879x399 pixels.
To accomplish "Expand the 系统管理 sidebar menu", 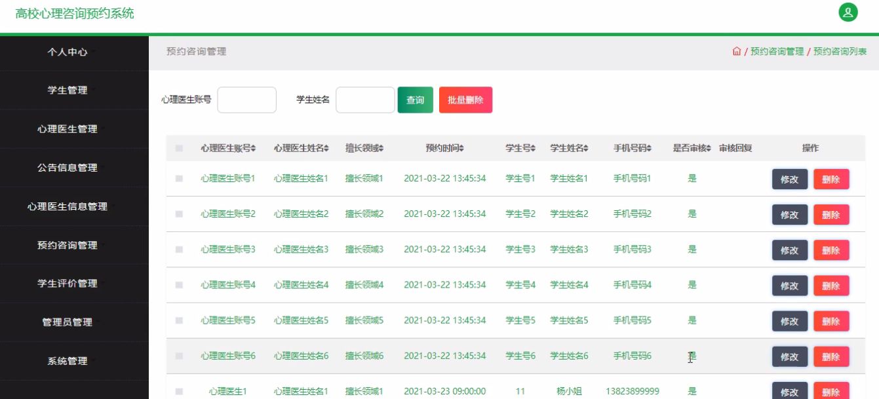I will 74,361.
